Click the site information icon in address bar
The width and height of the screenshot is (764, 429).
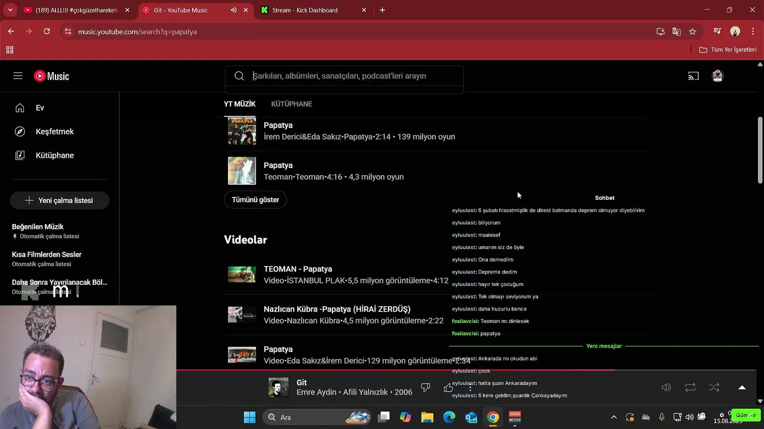coord(67,32)
